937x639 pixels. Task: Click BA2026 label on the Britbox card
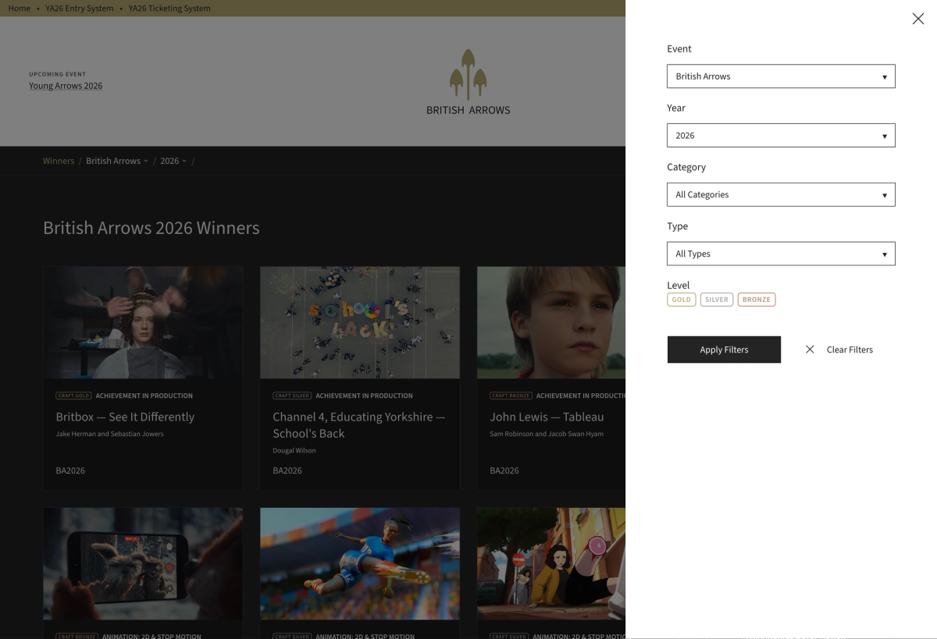[70, 470]
